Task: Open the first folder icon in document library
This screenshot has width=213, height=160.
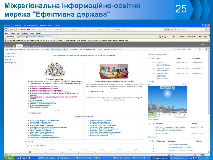Action: click(x=153, y=62)
